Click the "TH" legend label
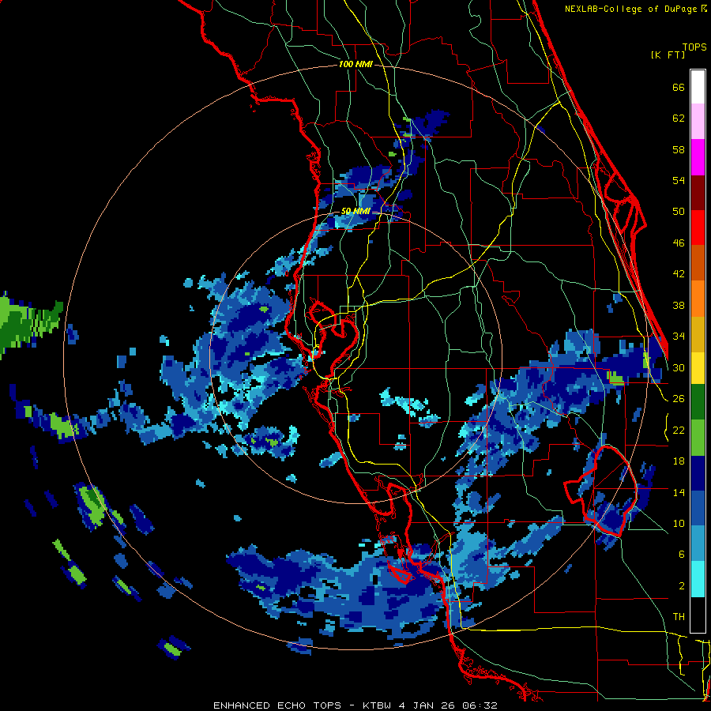The image size is (711, 711). pyautogui.click(x=679, y=617)
